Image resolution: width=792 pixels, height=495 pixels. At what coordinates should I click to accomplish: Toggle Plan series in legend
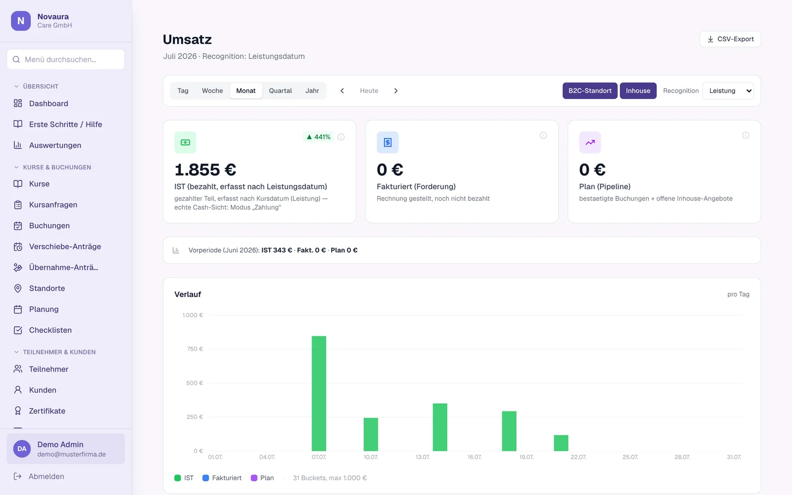coord(262,478)
